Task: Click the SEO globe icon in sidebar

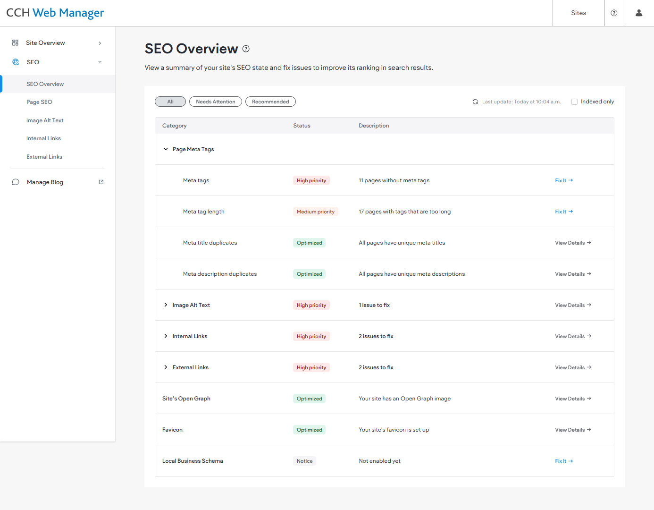Action: (x=16, y=62)
